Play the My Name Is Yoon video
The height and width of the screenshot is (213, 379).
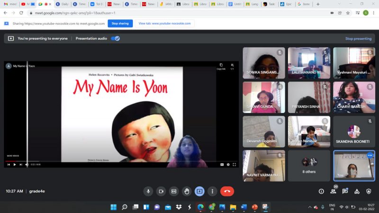click(15, 164)
